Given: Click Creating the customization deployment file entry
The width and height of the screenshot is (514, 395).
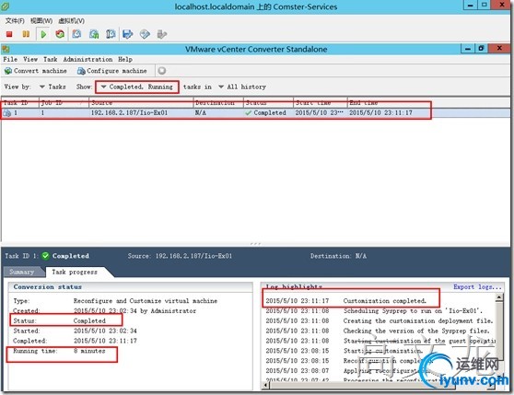Looking at the screenshot, I should tap(380, 320).
